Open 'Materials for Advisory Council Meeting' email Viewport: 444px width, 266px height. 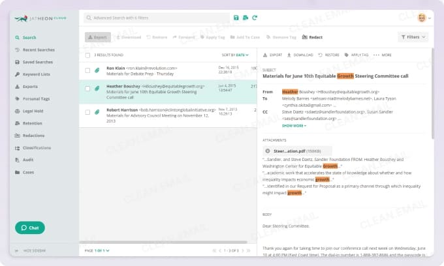(x=158, y=118)
